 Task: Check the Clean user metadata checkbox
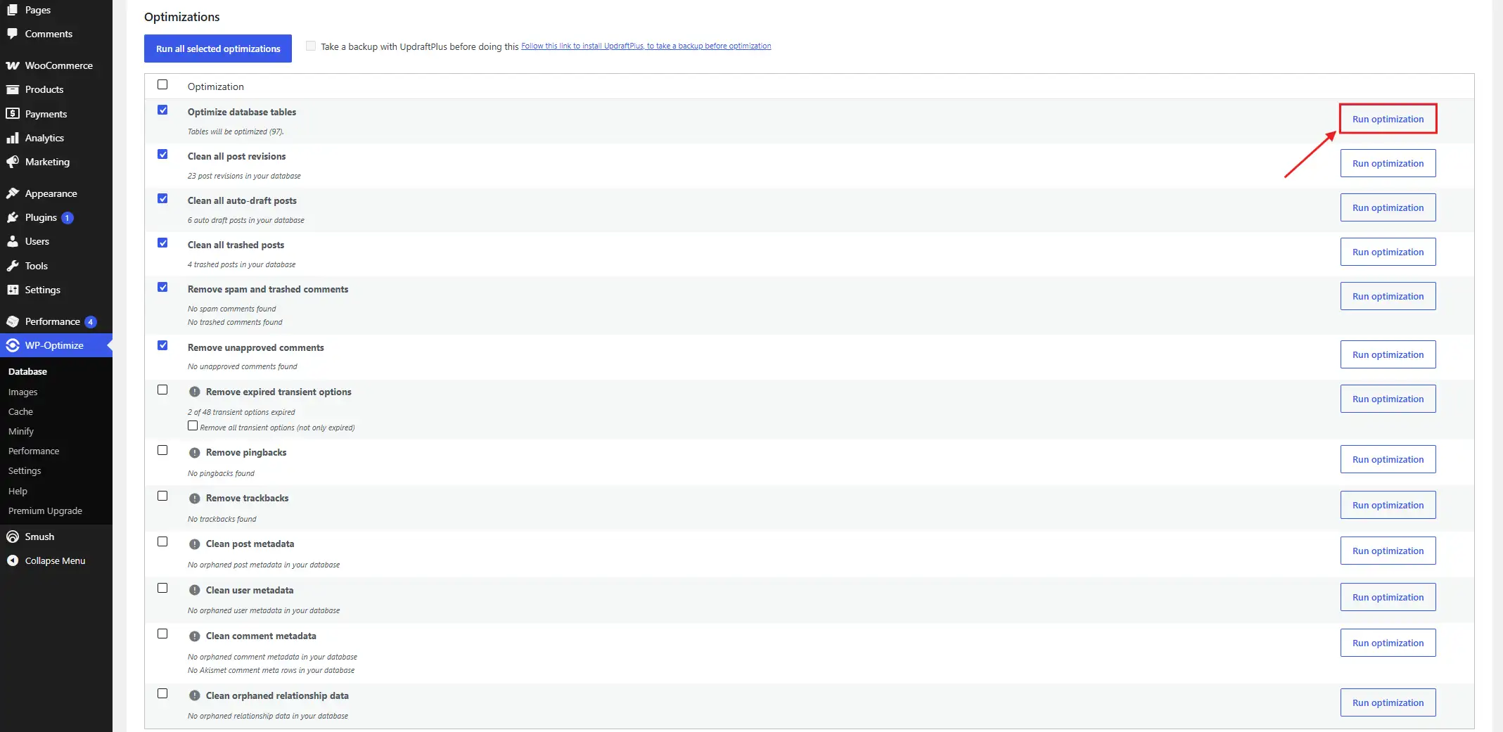tap(162, 588)
